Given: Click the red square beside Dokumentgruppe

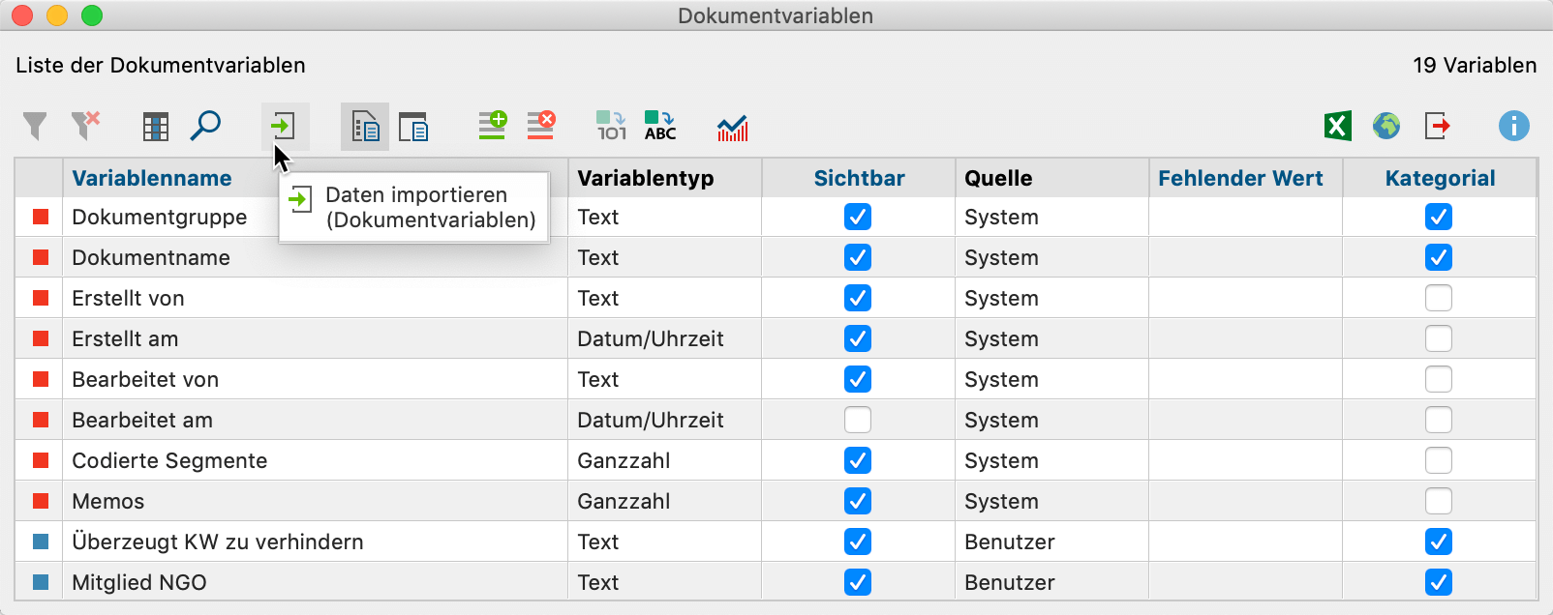Looking at the screenshot, I should (41, 217).
